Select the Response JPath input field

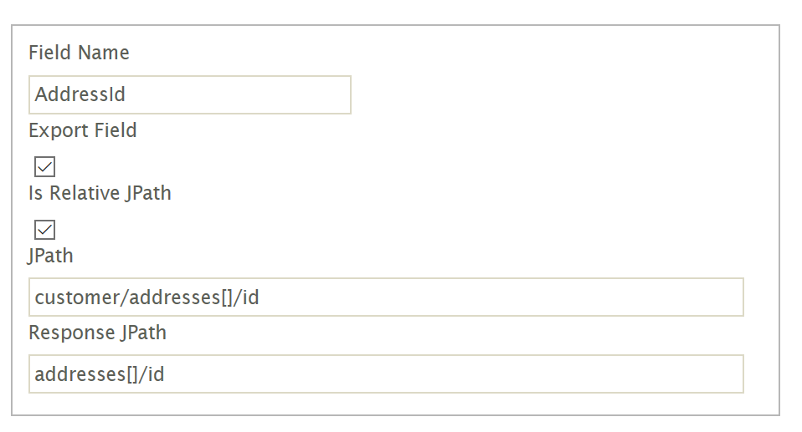[x=385, y=374]
